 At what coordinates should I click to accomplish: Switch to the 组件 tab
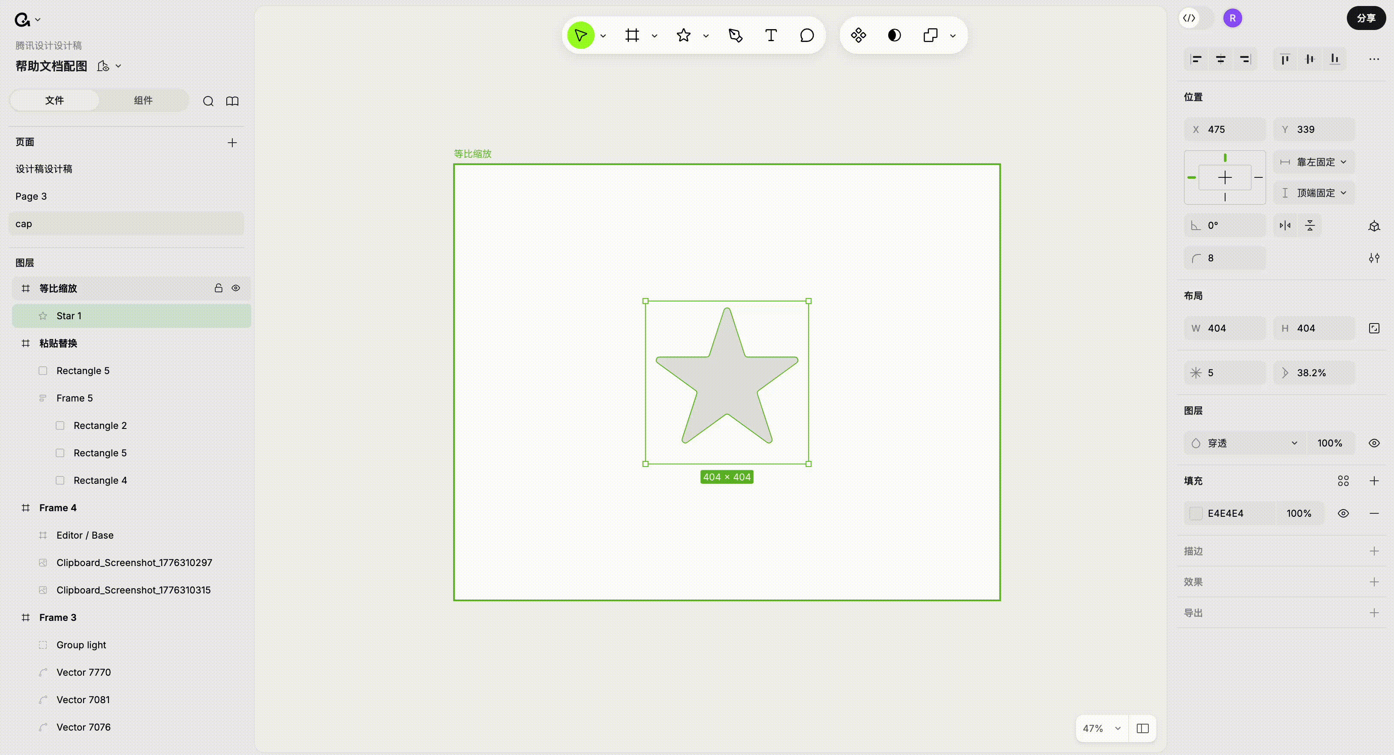point(143,101)
